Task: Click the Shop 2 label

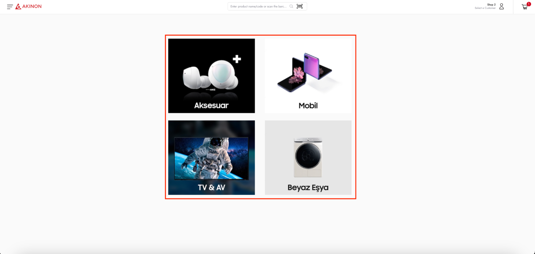Action: coord(491,5)
